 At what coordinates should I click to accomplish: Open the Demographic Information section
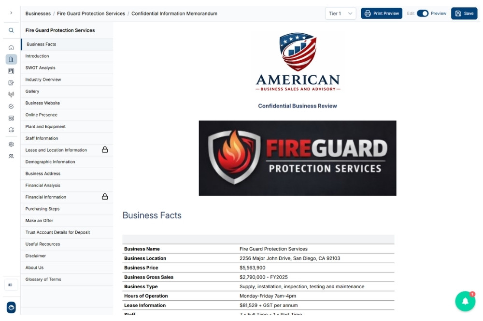tap(67, 162)
